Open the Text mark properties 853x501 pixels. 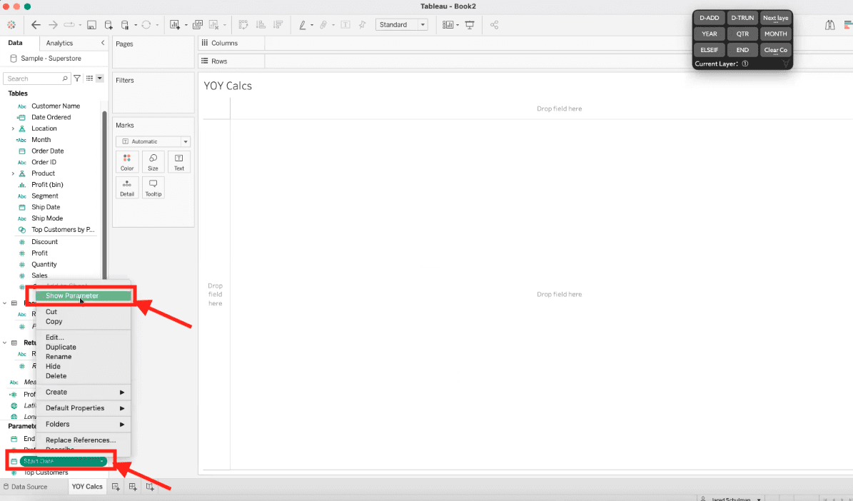[x=178, y=162]
